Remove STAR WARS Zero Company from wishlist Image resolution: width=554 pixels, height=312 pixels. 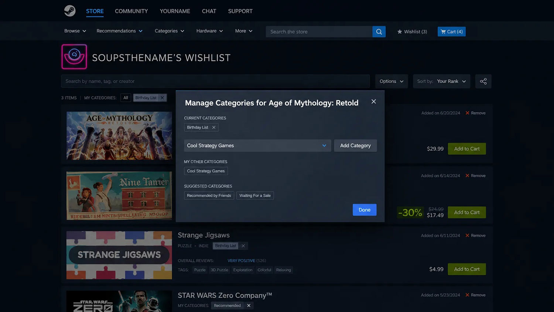475,295
